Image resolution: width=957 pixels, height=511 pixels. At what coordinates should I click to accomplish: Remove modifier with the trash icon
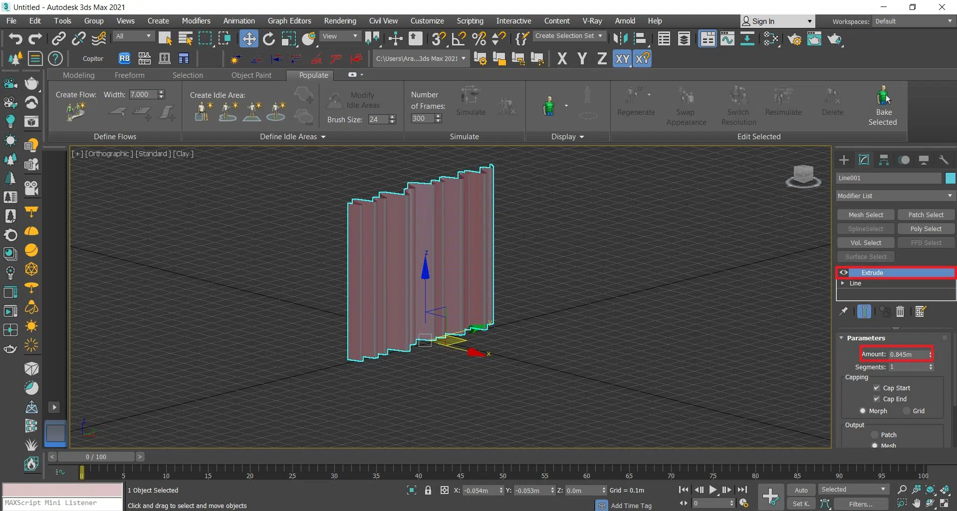pos(900,312)
